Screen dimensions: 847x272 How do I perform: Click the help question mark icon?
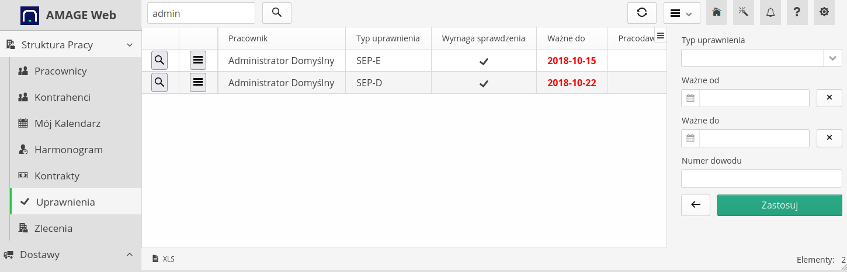(x=797, y=12)
